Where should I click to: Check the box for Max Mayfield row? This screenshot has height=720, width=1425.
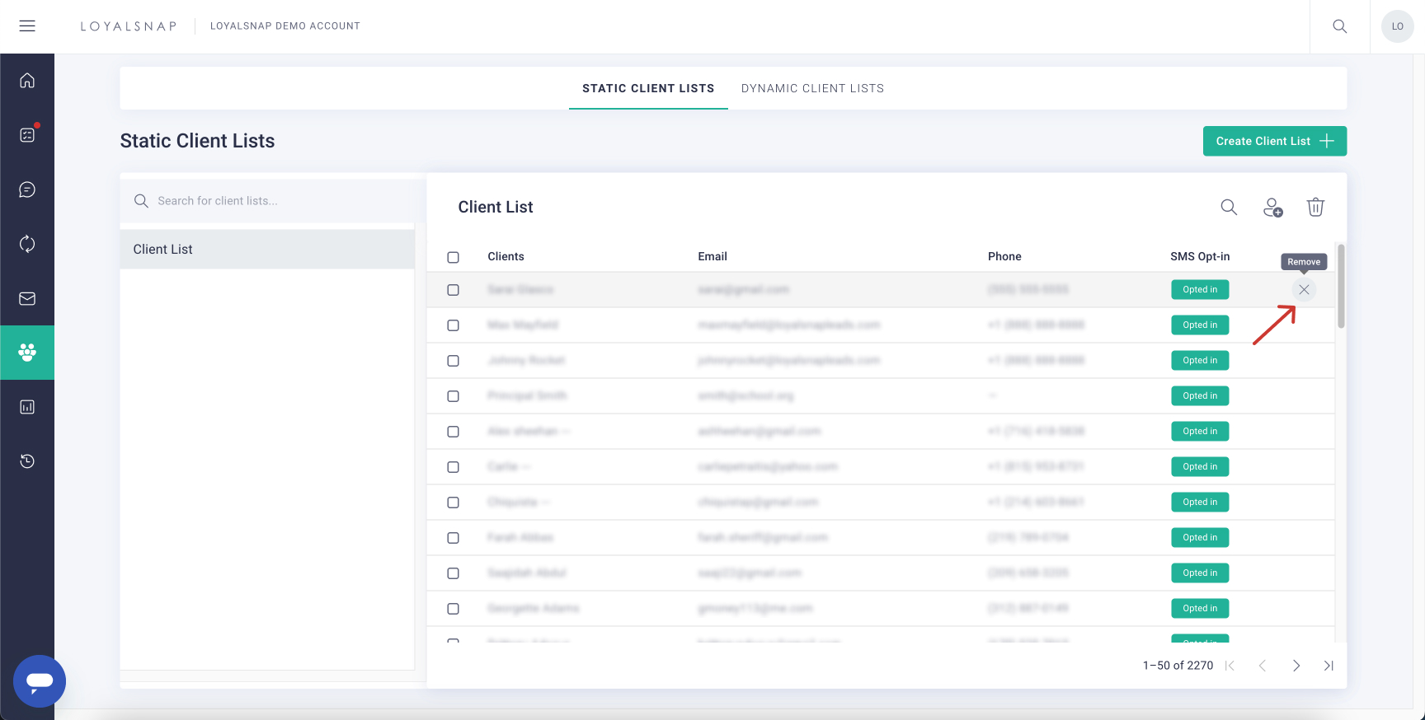pos(453,325)
